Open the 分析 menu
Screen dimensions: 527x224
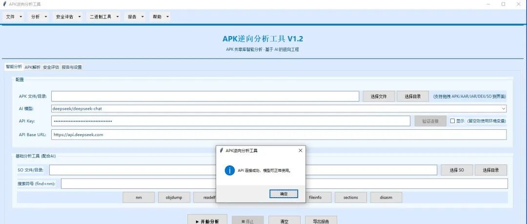click(x=39, y=17)
